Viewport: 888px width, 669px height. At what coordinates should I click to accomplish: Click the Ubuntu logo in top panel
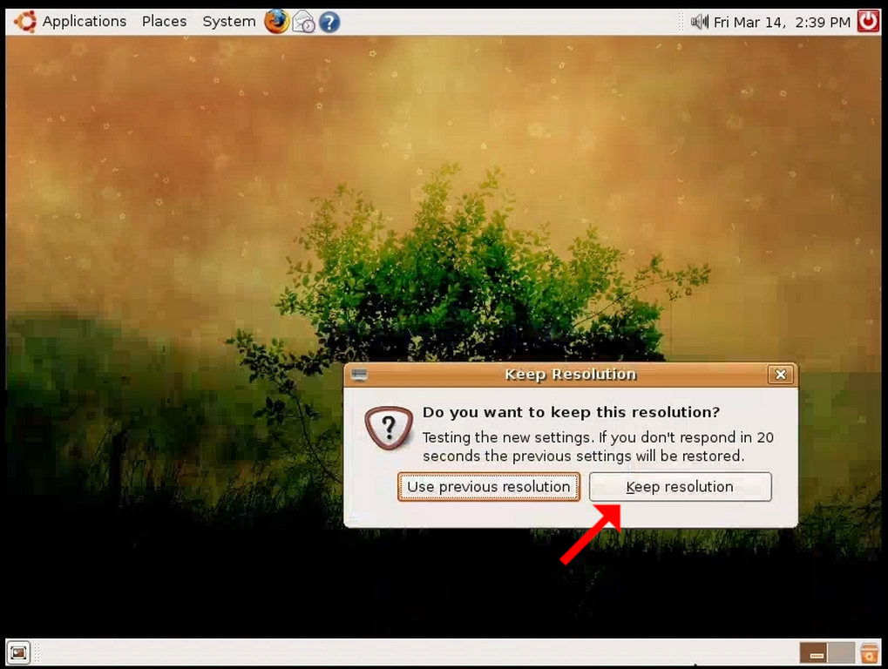(25, 22)
